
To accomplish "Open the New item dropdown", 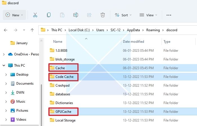I will coord(14,15).
